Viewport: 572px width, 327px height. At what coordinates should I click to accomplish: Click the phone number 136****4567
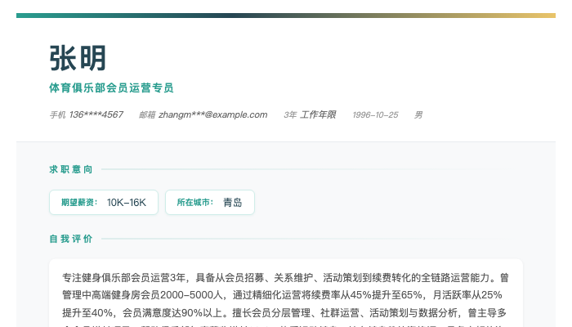[x=96, y=115]
